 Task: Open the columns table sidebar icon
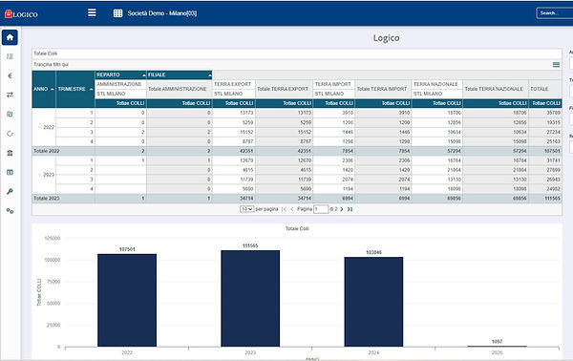[10, 172]
